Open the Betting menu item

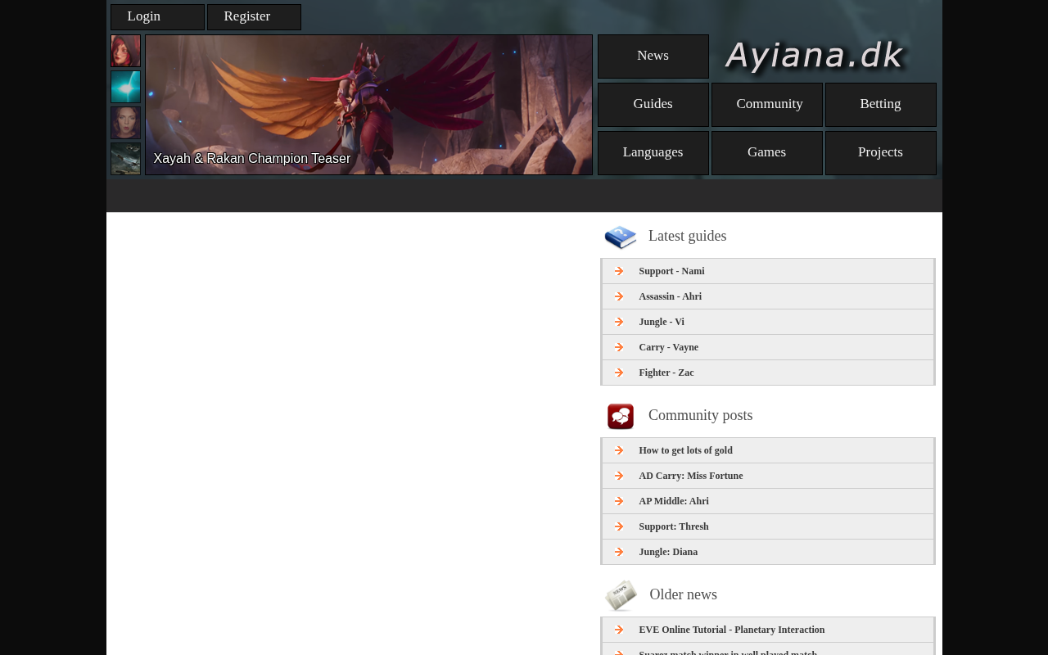(x=881, y=105)
